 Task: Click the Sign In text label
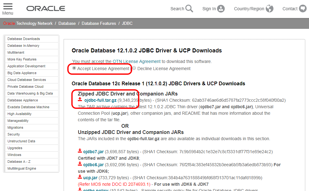pos(209,9)
